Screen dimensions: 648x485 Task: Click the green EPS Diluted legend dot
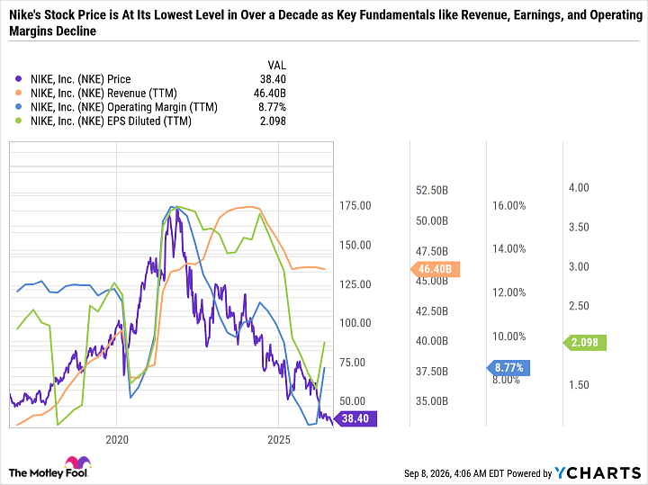tap(18, 121)
